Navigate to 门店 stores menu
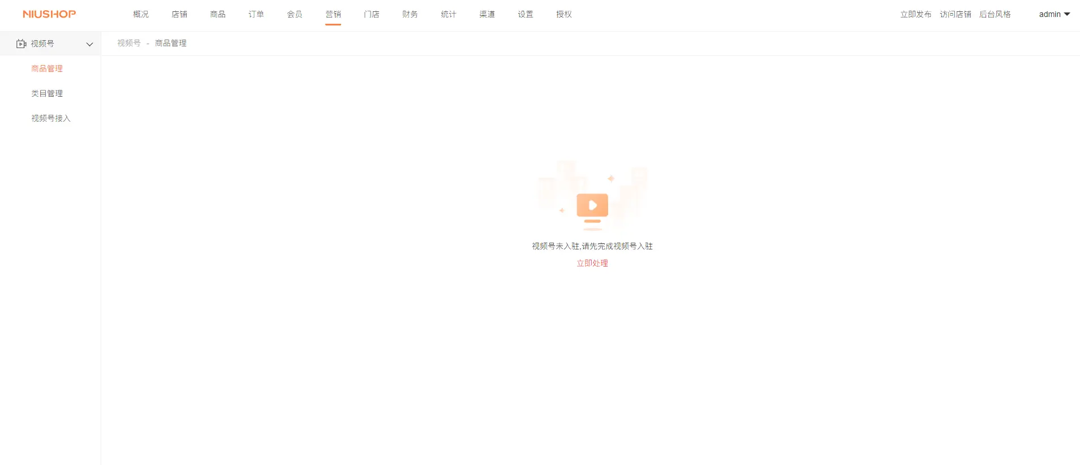 coord(372,14)
